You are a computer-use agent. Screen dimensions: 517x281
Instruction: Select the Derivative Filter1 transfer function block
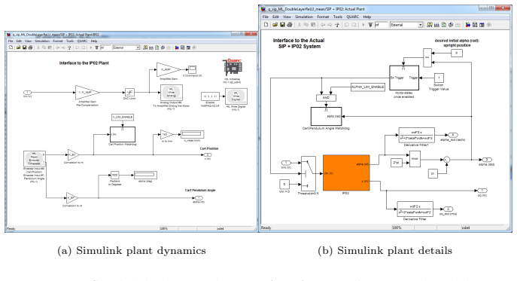point(416,136)
